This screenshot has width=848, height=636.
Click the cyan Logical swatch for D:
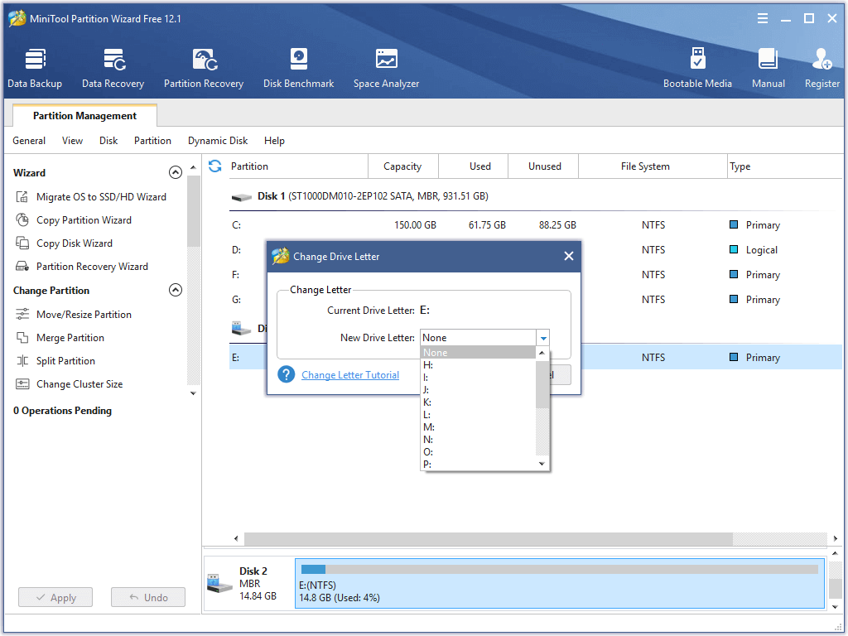(x=734, y=249)
